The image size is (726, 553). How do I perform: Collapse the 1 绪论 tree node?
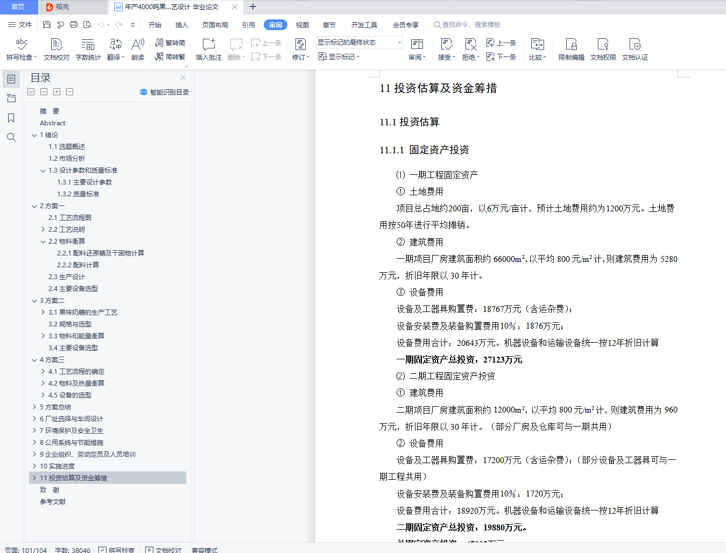tap(34, 135)
